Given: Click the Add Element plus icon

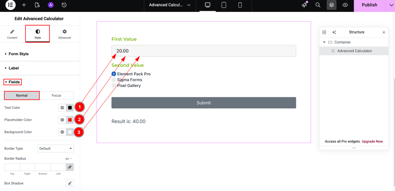Looking at the screenshot, I should point(24,5).
